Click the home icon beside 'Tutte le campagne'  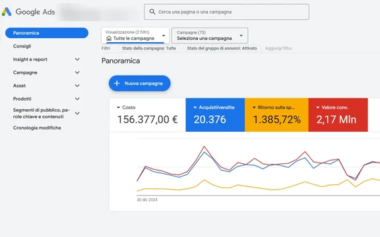click(109, 38)
